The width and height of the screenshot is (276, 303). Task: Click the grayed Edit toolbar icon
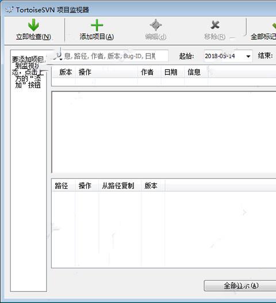(156, 25)
